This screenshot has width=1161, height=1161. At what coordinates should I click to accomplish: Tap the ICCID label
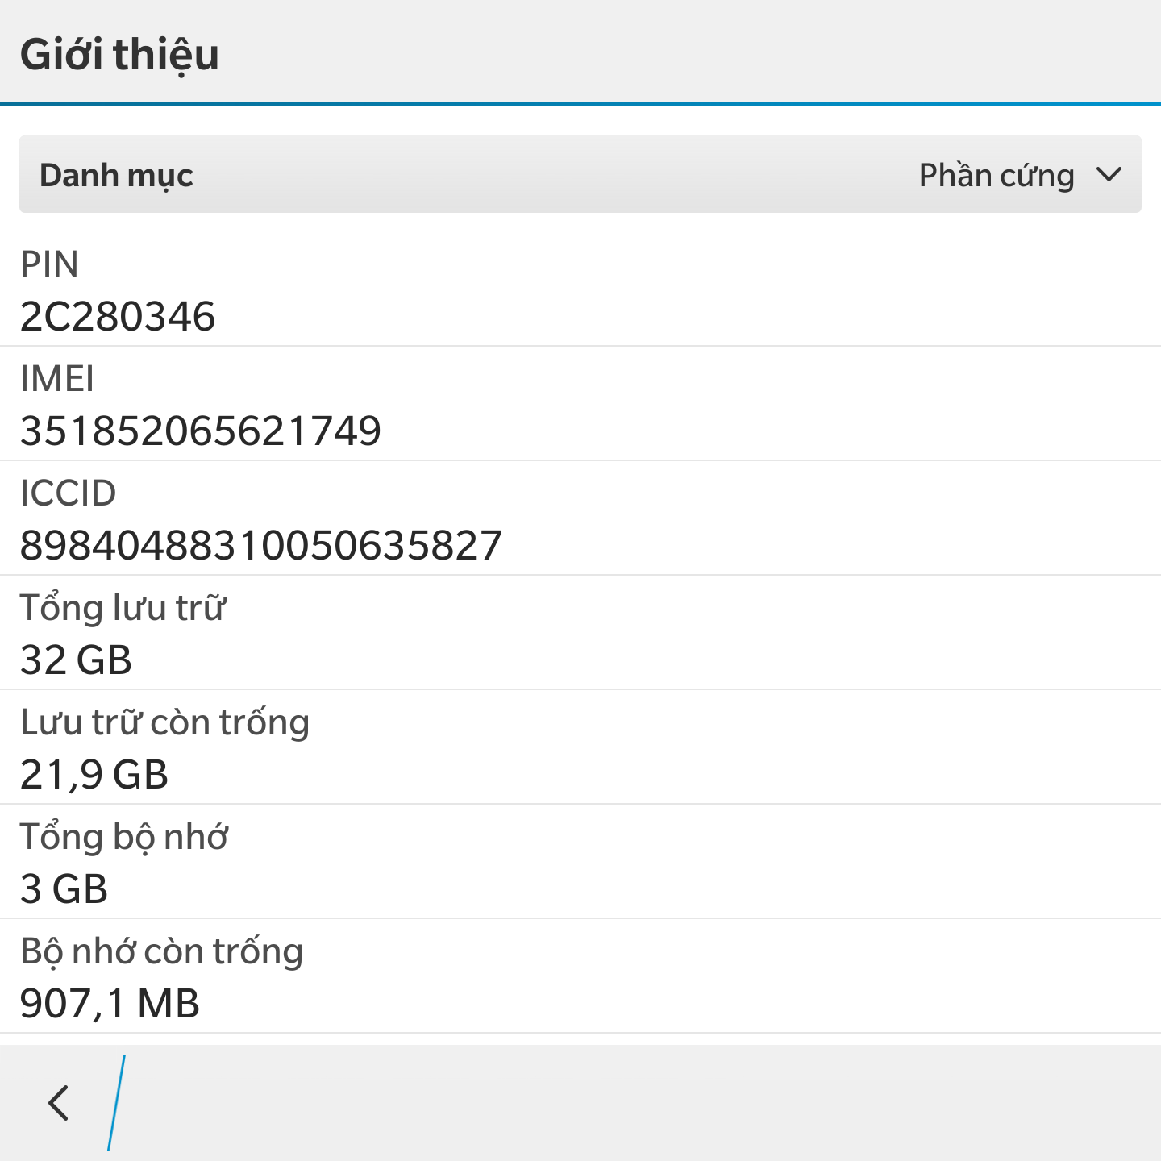(68, 493)
